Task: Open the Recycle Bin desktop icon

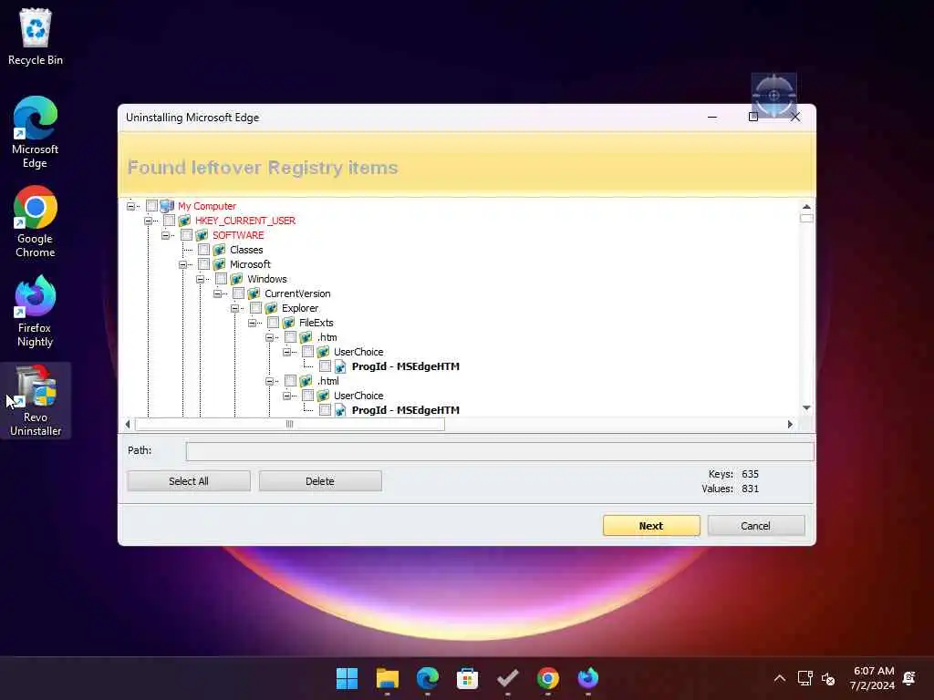Action: pyautogui.click(x=36, y=36)
